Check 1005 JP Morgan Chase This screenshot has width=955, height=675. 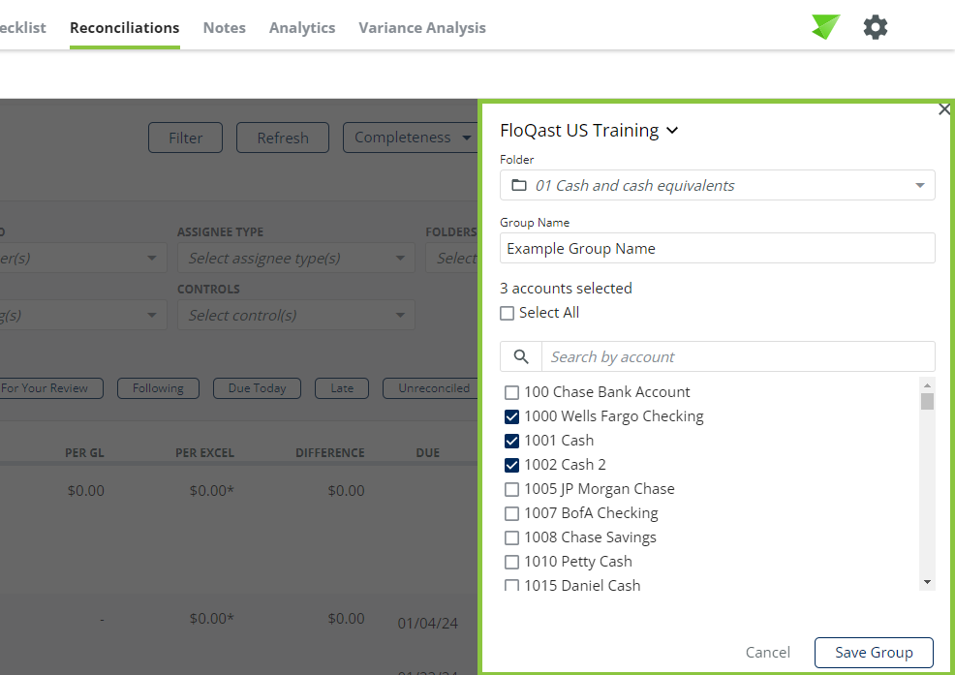[x=511, y=489]
